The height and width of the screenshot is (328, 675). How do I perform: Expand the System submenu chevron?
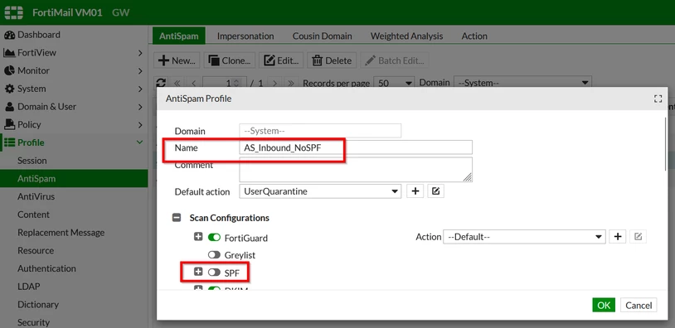pyautogui.click(x=140, y=89)
